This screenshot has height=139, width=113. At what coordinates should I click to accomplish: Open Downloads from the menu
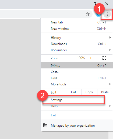click(x=77, y=44)
